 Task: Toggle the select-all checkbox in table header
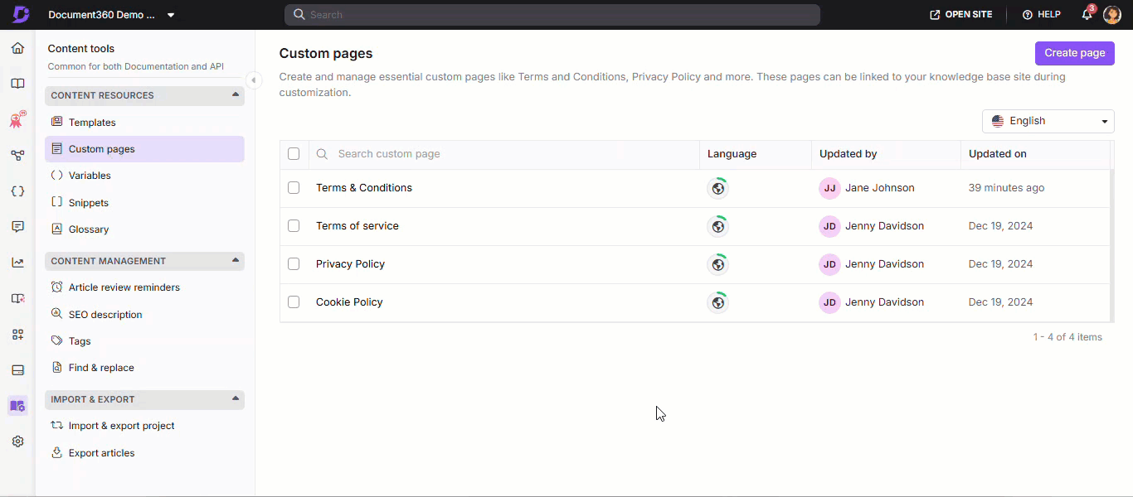click(294, 154)
